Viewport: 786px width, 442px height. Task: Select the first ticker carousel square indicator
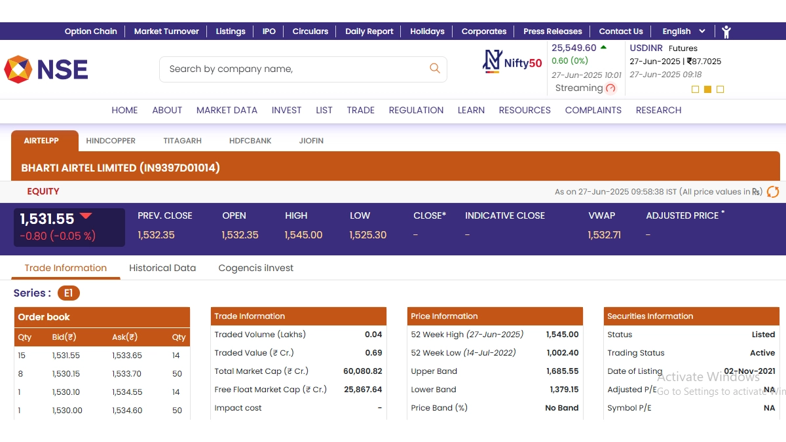click(696, 90)
